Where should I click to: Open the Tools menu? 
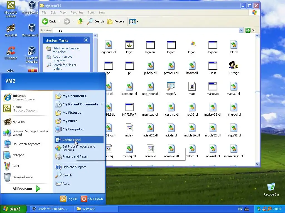pyautogui.click(x=91, y=12)
